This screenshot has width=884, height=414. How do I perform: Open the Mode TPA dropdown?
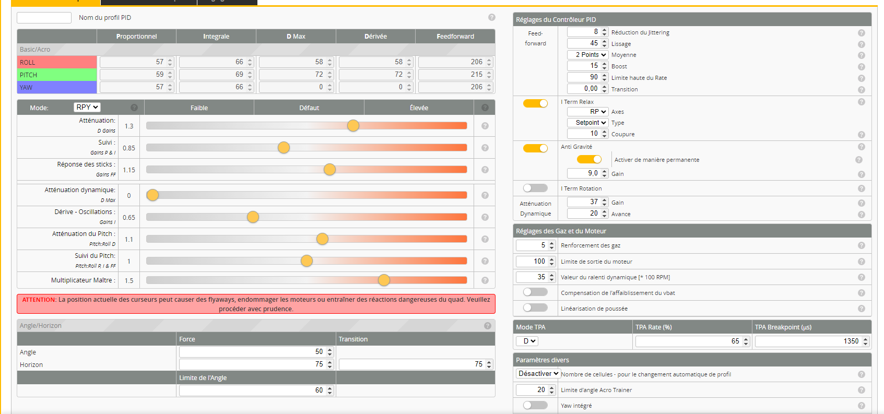[527, 341]
